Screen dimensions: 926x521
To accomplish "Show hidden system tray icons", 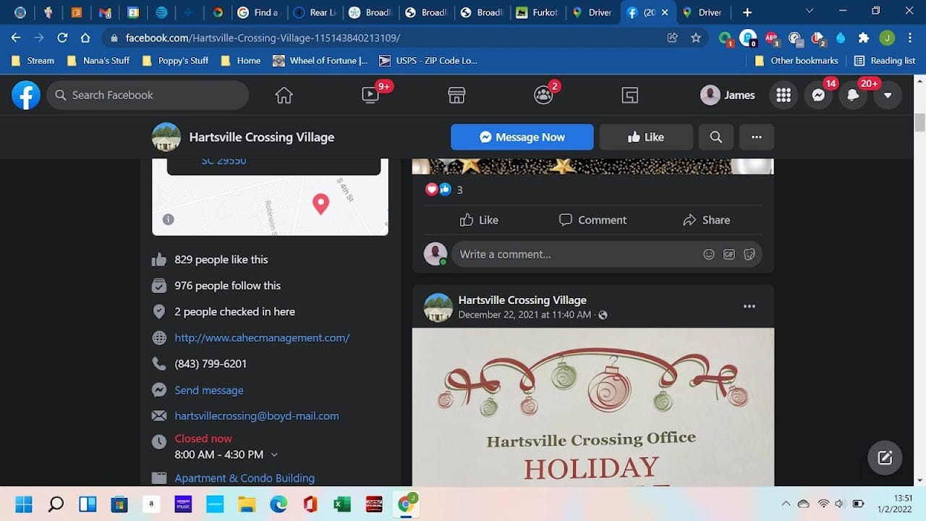I will tap(786, 504).
